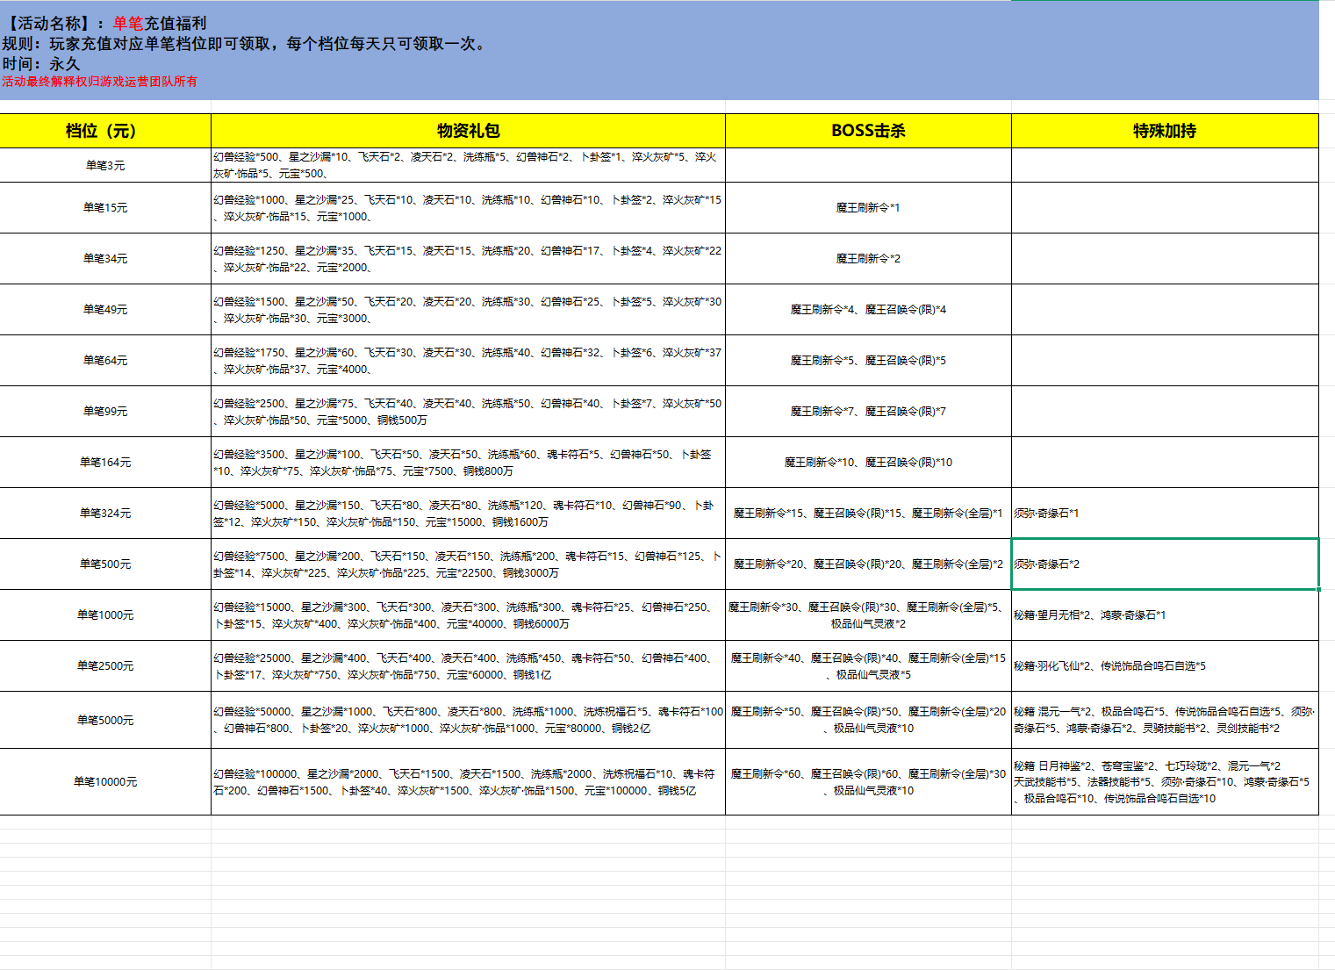This screenshot has height=970, width=1335.
Task: Click the 档位（元） header cell
Action: pos(105,131)
